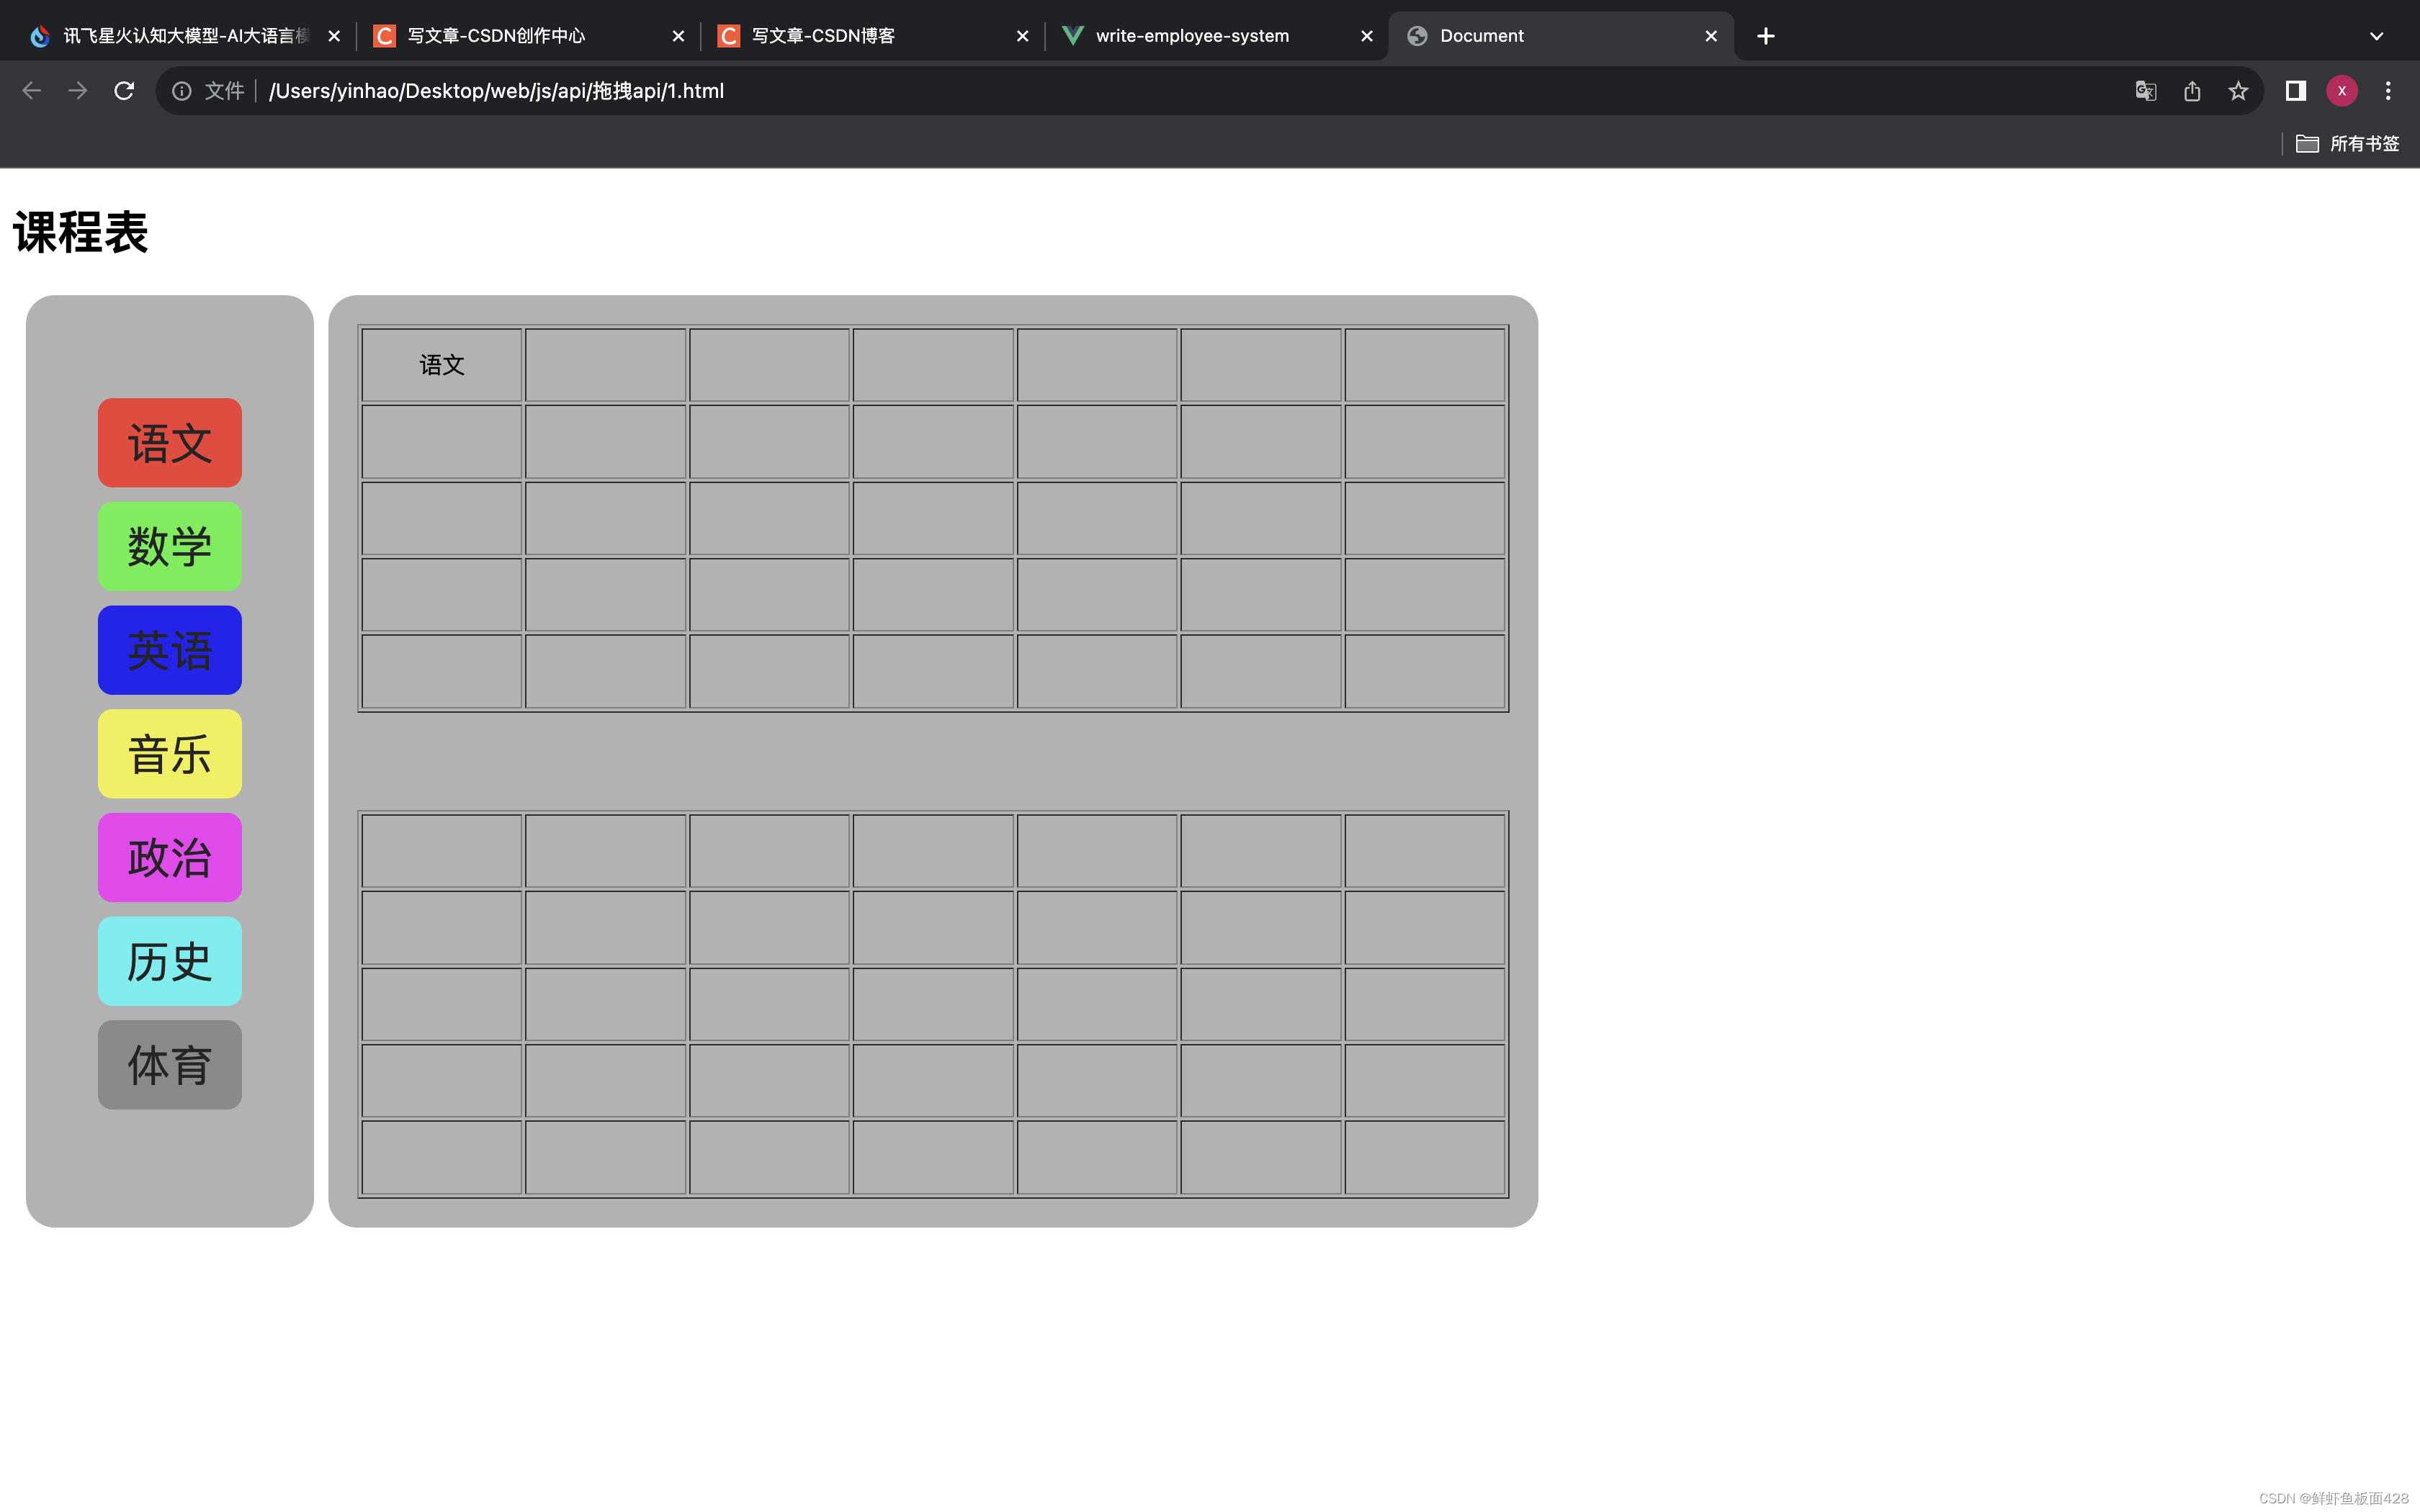Viewport: 2420px width, 1512px height.
Task: Click the 课程表 page heading
Action: coord(81,233)
